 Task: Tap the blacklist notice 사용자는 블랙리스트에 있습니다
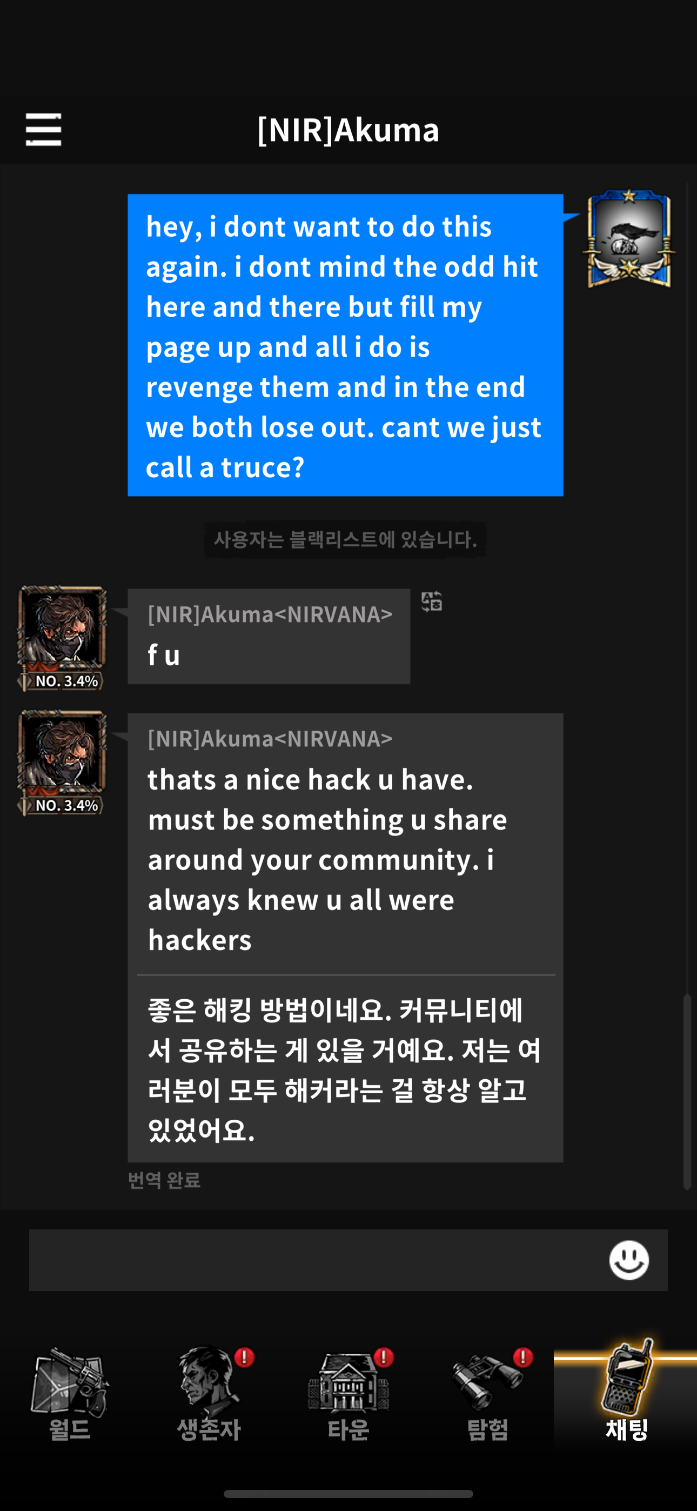[x=346, y=539]
